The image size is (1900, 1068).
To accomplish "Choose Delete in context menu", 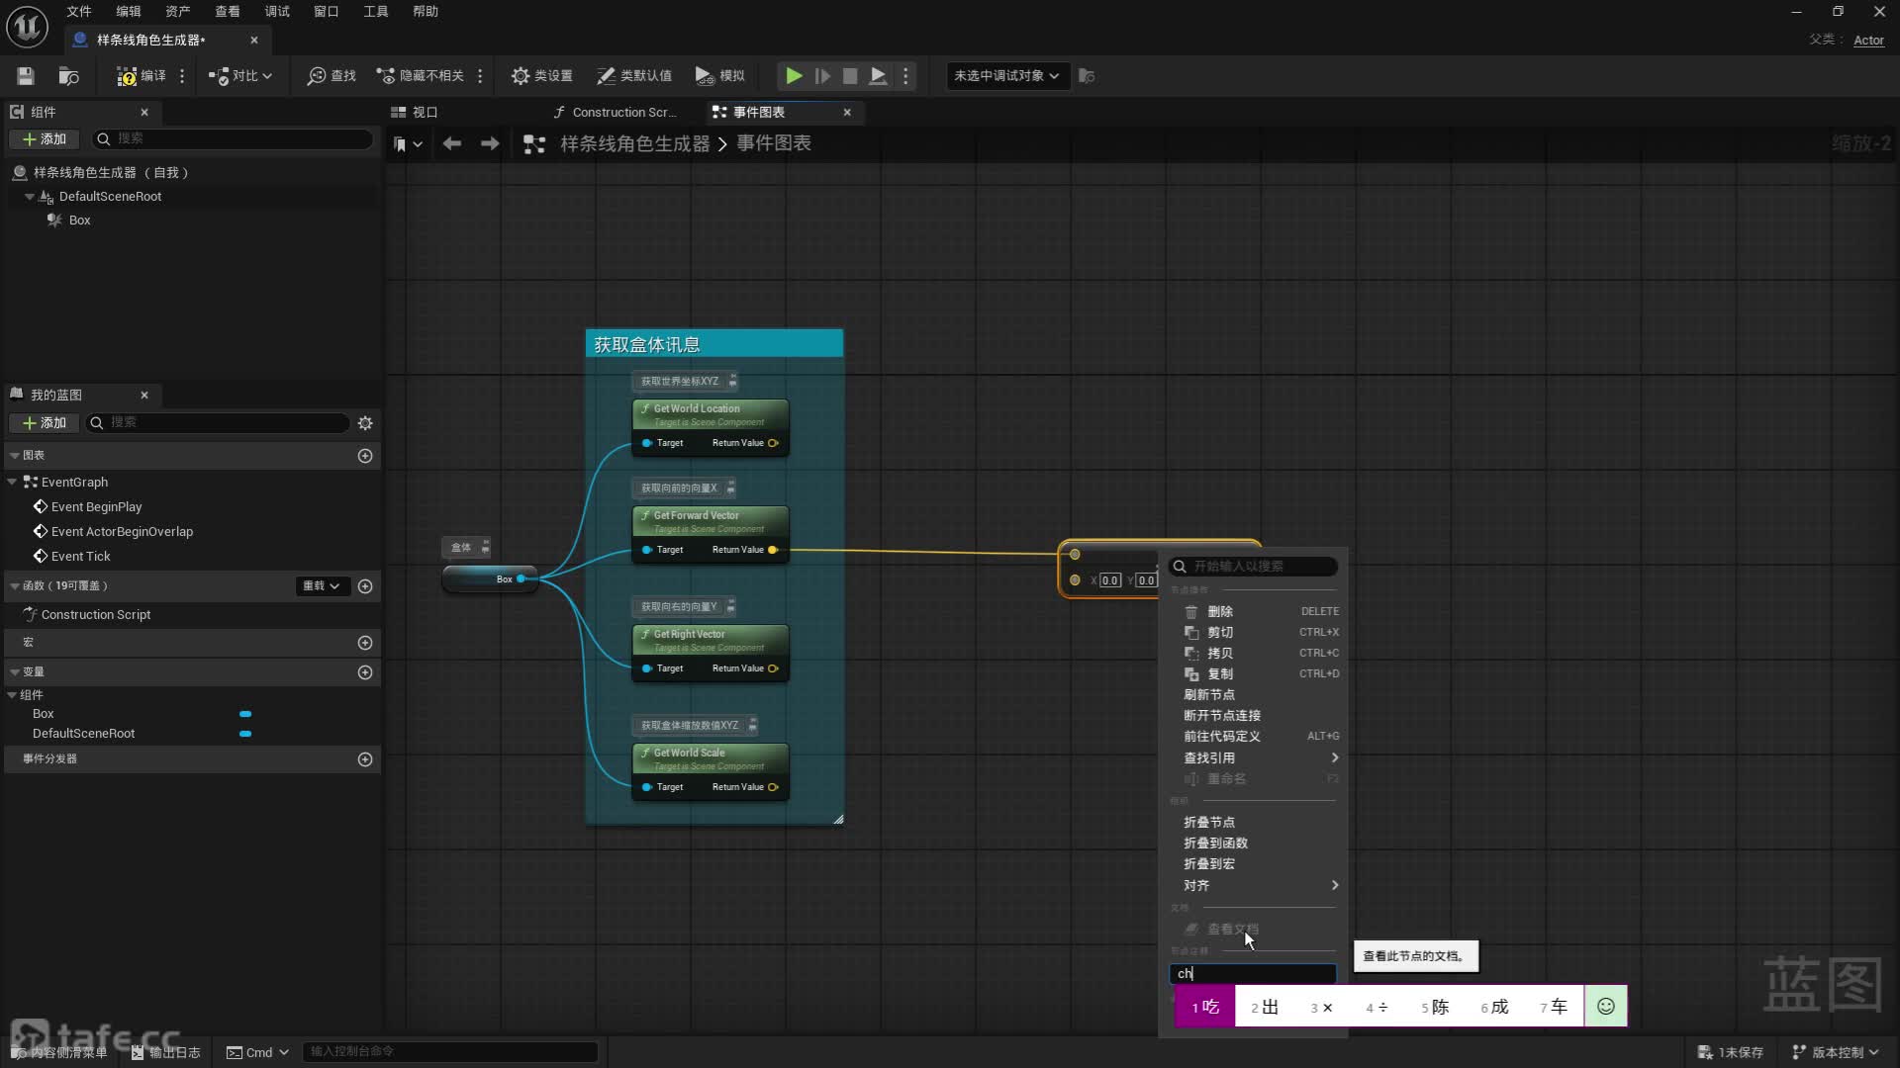I will [1220, 612].
